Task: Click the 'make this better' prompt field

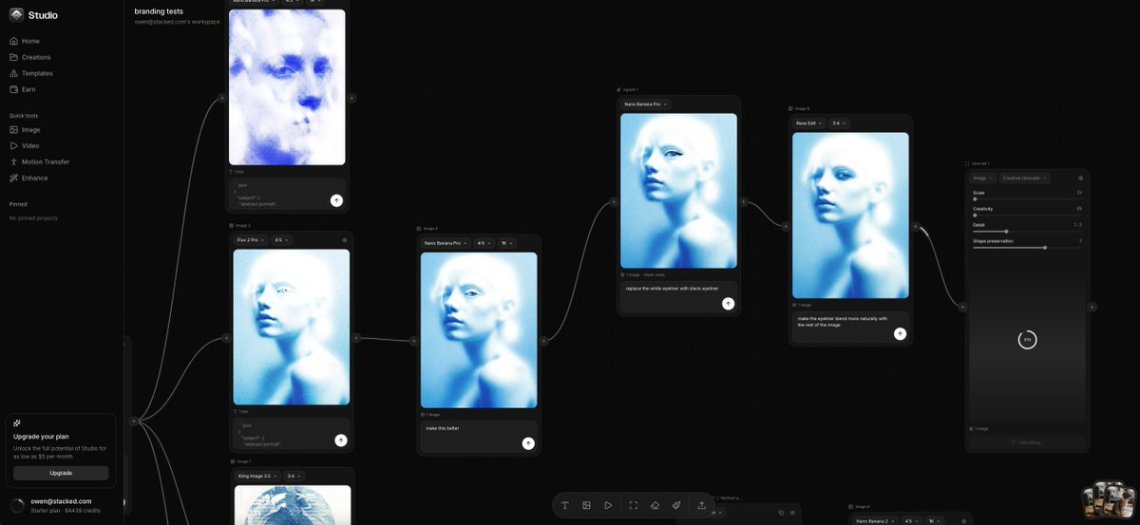Action: [x=479, y=437]
